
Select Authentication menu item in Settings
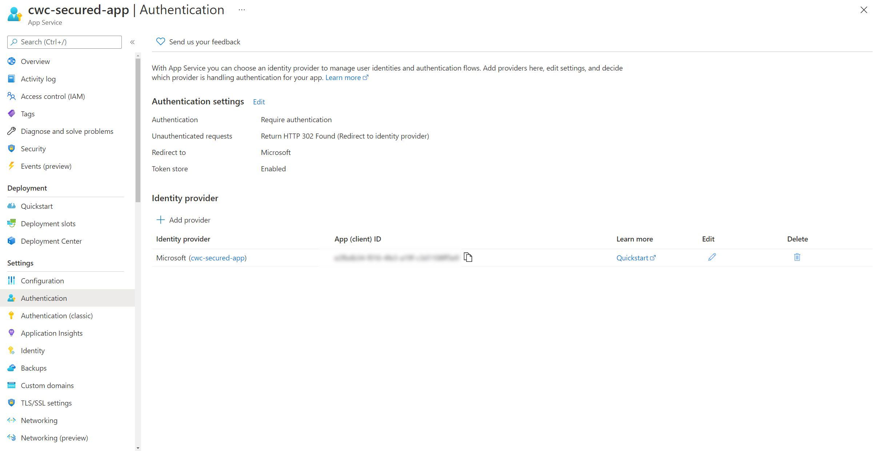tap(44, 298)
